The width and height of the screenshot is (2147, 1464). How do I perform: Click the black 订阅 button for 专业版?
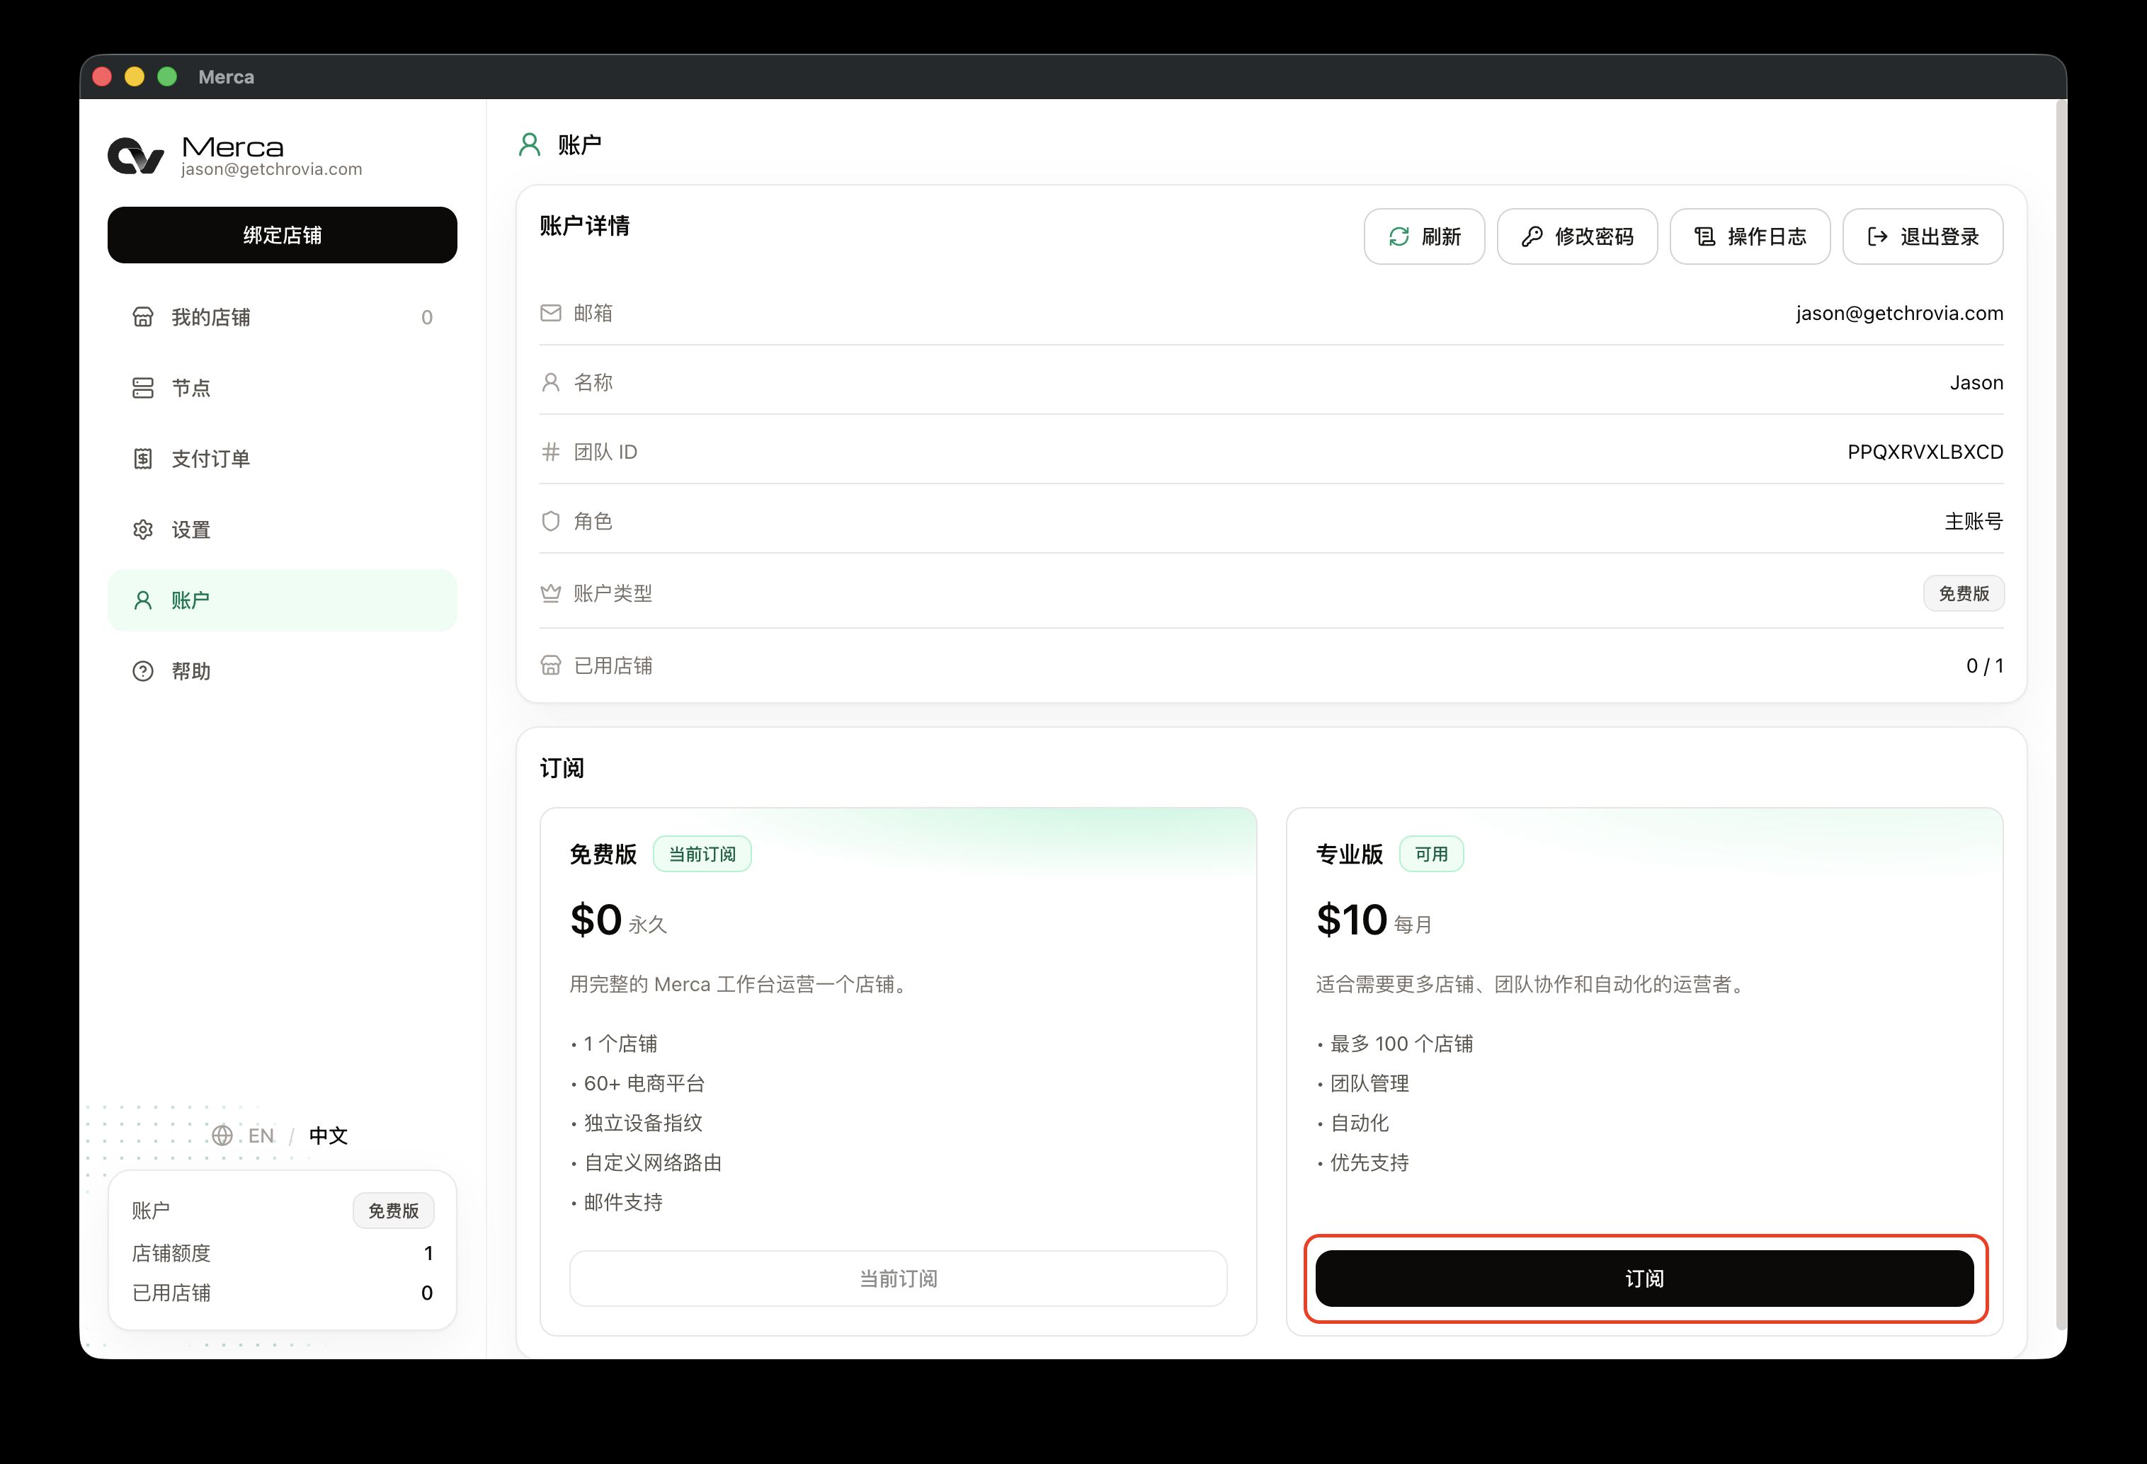point(1644,1279)
